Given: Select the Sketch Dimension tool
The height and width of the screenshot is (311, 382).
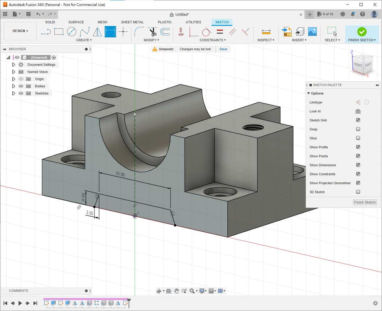Looking at the screenshot, I should click(x=110, y=32).
